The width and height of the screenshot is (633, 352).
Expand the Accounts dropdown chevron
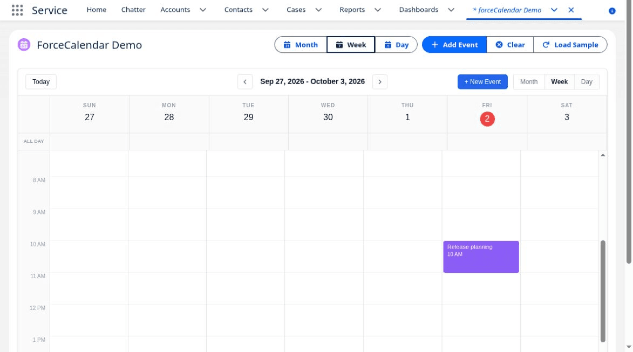[203, 10]
